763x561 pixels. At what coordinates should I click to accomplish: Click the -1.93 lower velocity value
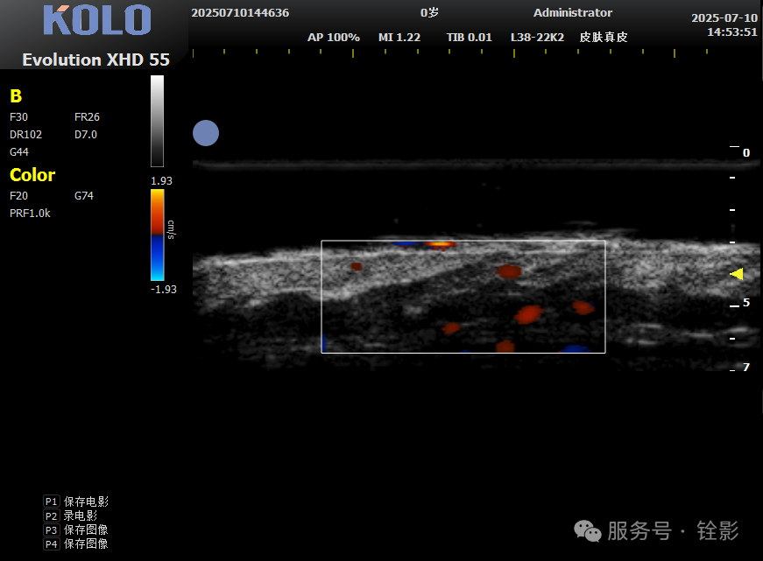coord(164,289)
